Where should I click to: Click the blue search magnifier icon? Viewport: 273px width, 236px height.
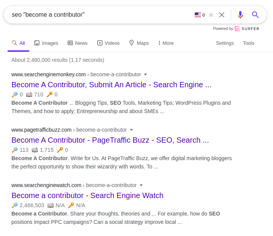coord(255,15)
